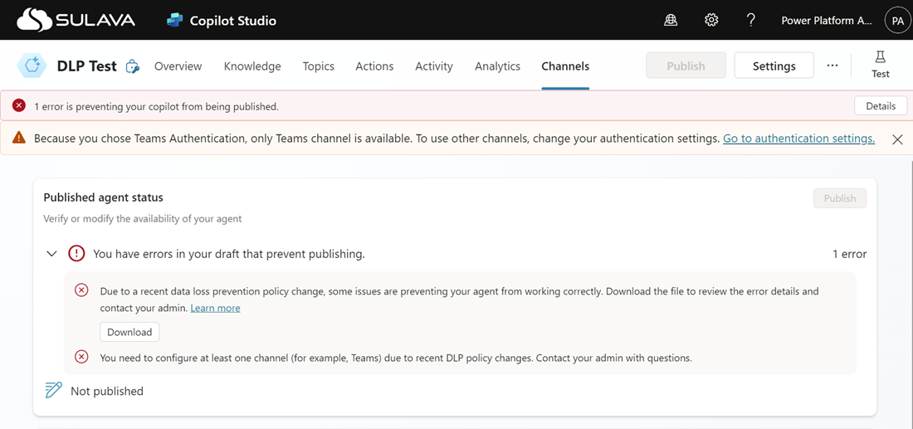Click the DLP Test agent icon
The height and width of the screenshot is (429, 913).
pos(32,66)
